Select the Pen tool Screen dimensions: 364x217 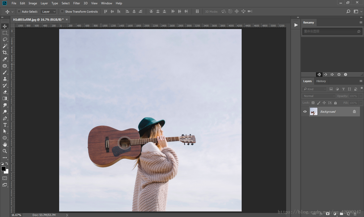[5, 118]
